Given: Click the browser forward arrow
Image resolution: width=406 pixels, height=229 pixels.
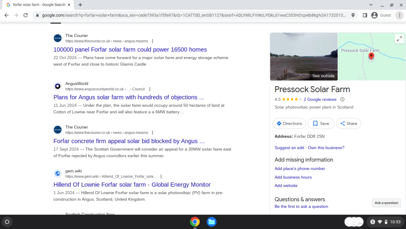Looking at the screenshot, I should click(16, 15).
